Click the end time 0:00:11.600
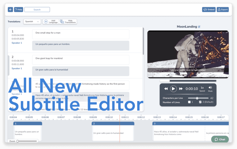 pos(18,64)
